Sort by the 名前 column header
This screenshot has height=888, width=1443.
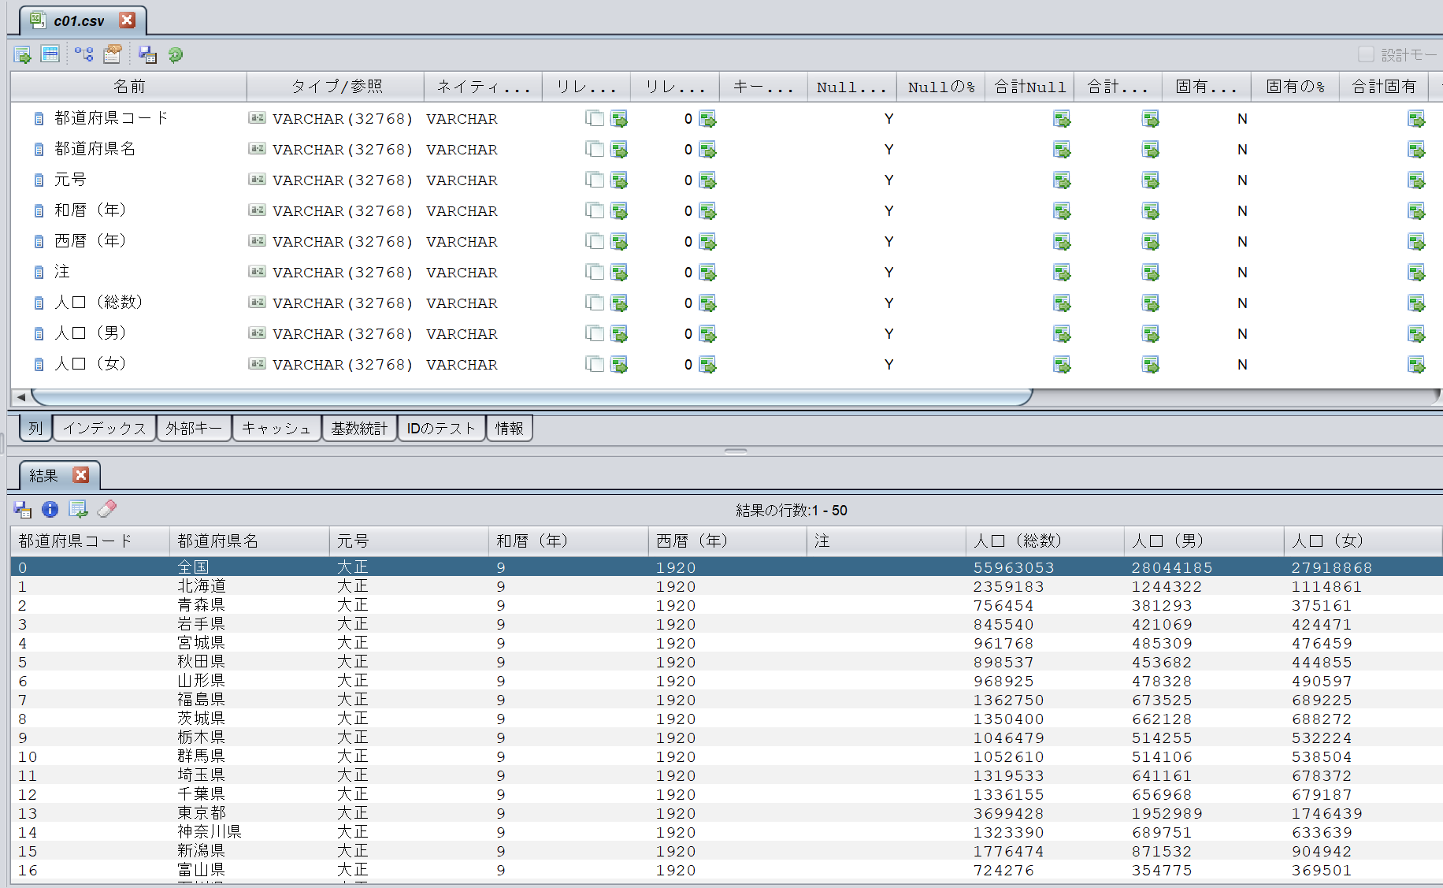click(129, 87)
